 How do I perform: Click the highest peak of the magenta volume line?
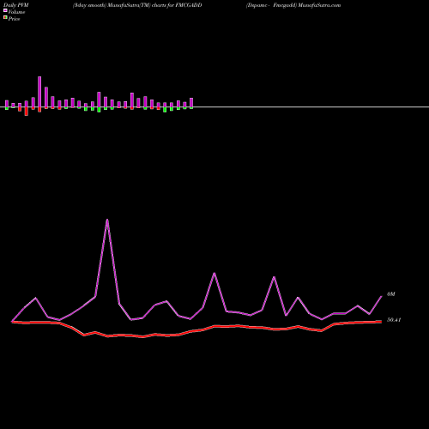click(107, 220)
